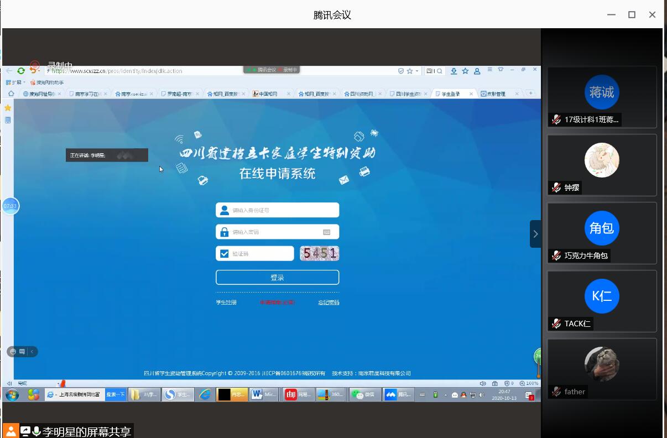
Task: Click the ID number input field
Action: click(277, 210)
